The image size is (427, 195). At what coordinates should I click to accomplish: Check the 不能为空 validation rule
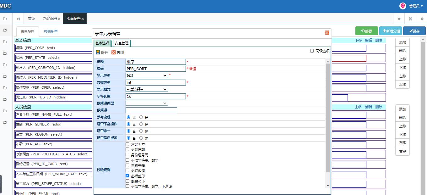(x=127, y=144)
